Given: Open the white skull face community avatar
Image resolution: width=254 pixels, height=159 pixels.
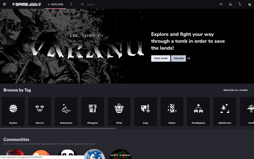Looking at the screenshot, I should tap(68, 154).
